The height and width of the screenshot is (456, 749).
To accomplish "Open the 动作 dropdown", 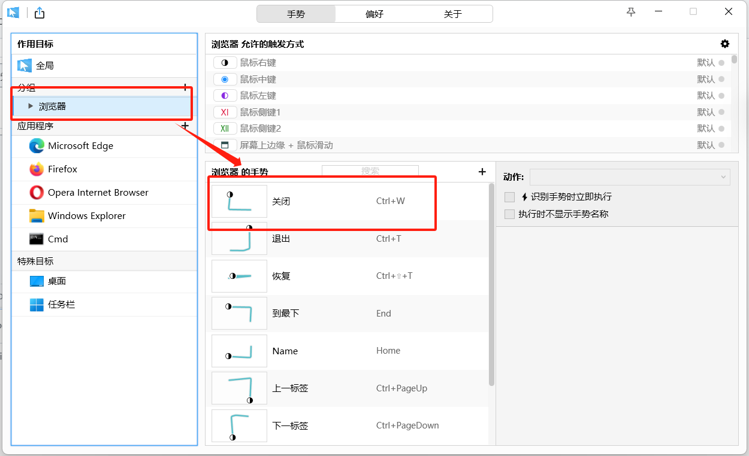I will tap(630, 177).
